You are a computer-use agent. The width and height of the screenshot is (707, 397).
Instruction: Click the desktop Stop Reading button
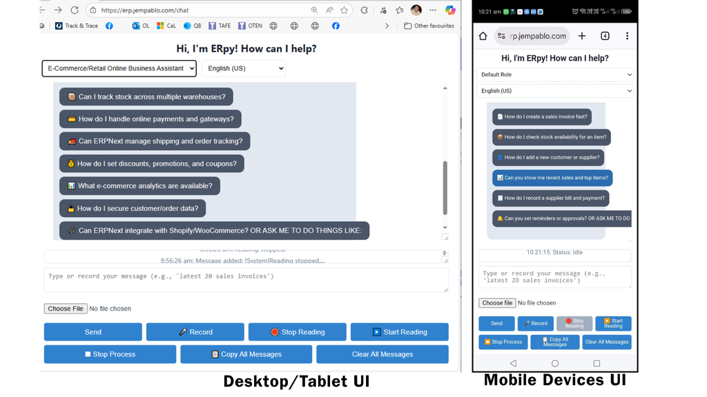pos(297,332)
